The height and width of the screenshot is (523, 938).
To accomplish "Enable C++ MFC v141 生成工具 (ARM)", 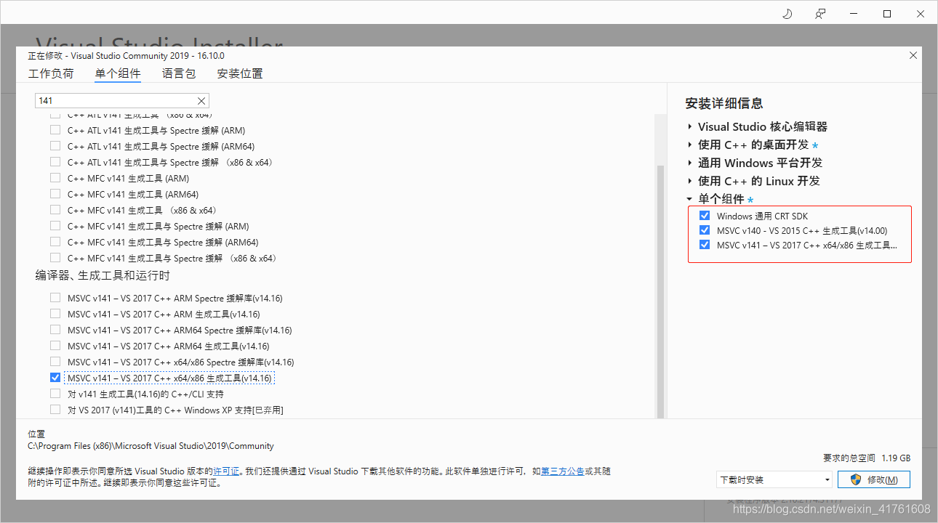I will click(x=55, y=178).
